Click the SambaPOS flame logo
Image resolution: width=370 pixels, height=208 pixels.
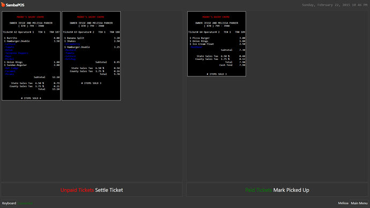(3, 4)
